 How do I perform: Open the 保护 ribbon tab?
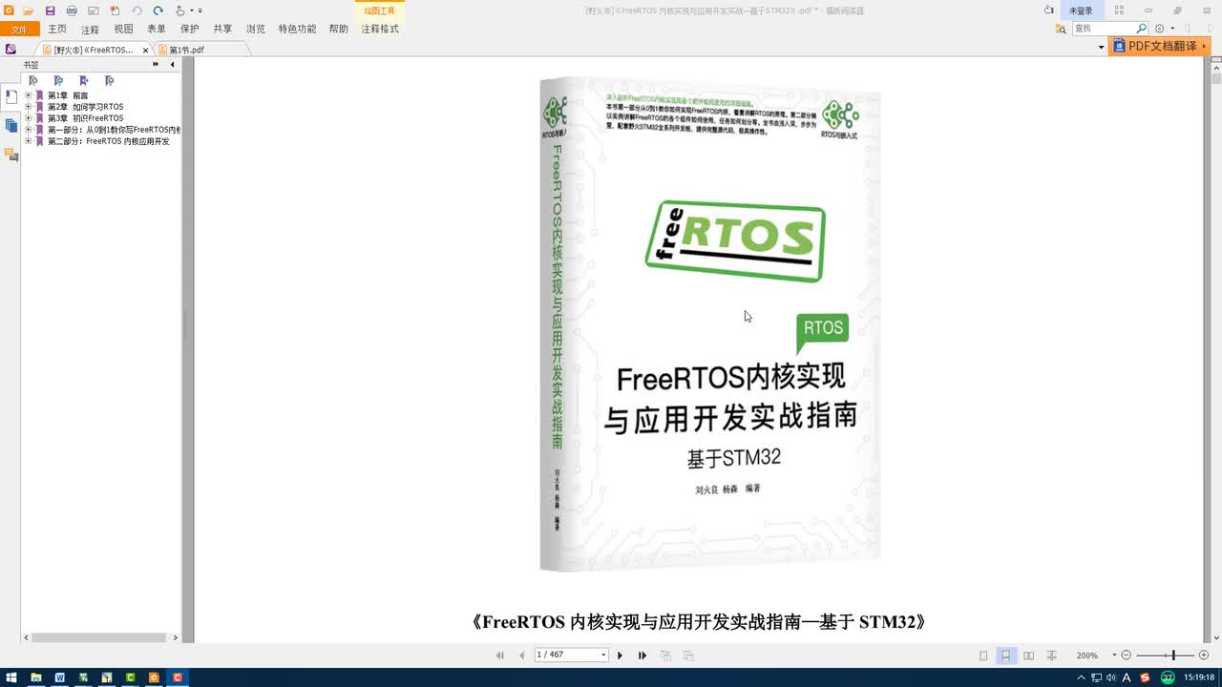189,30
